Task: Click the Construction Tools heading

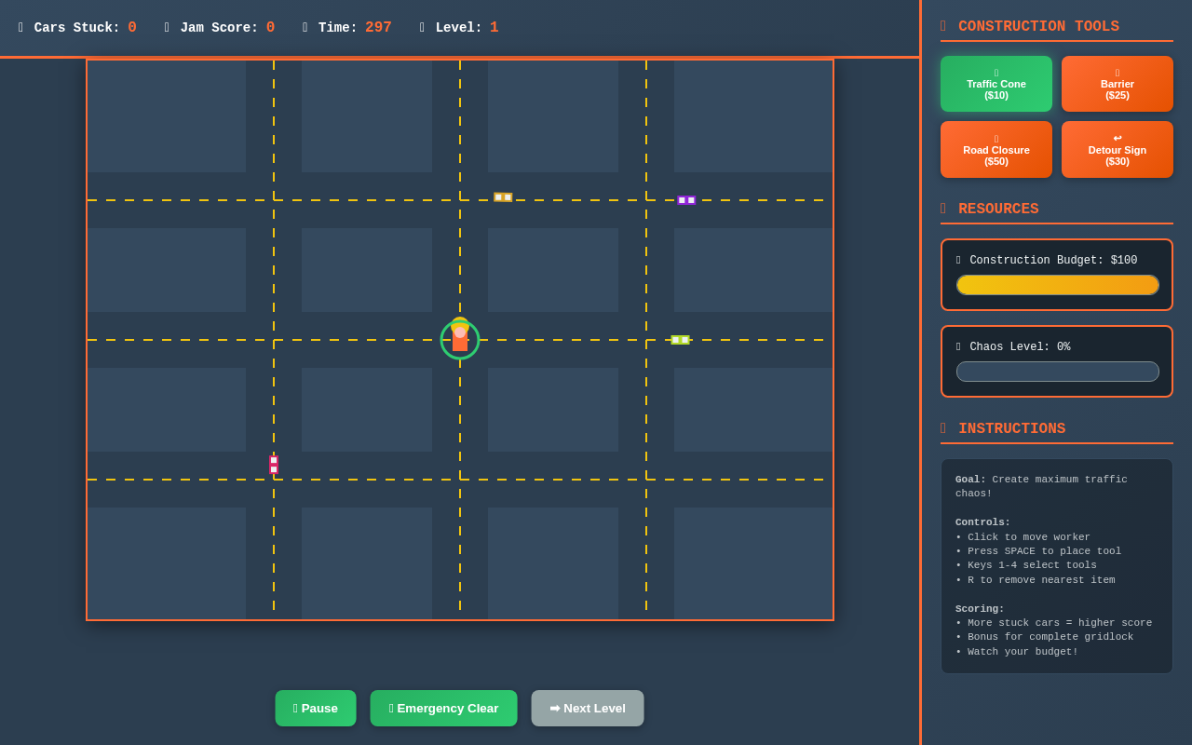Action: click(x=1037, y=26)
